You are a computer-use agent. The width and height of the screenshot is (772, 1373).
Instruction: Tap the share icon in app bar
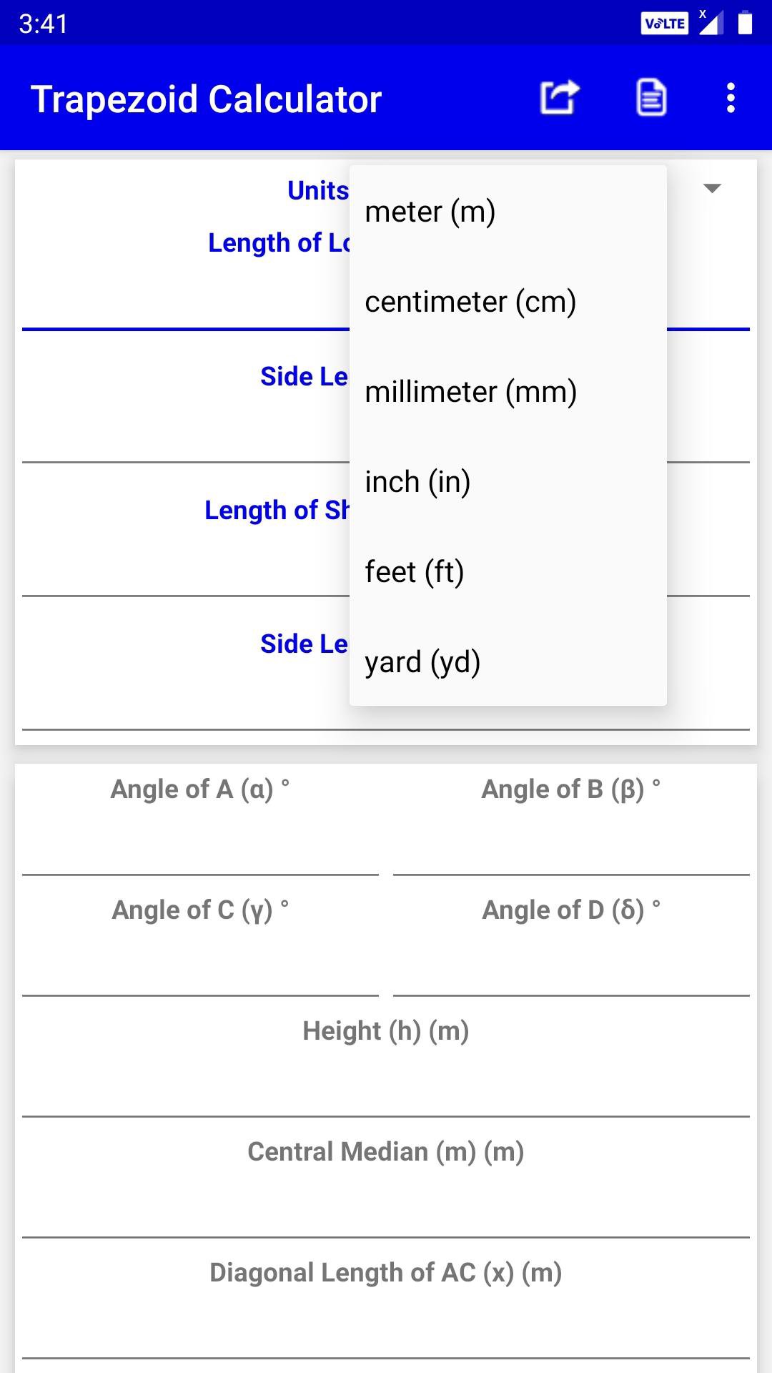pos(559,98)
